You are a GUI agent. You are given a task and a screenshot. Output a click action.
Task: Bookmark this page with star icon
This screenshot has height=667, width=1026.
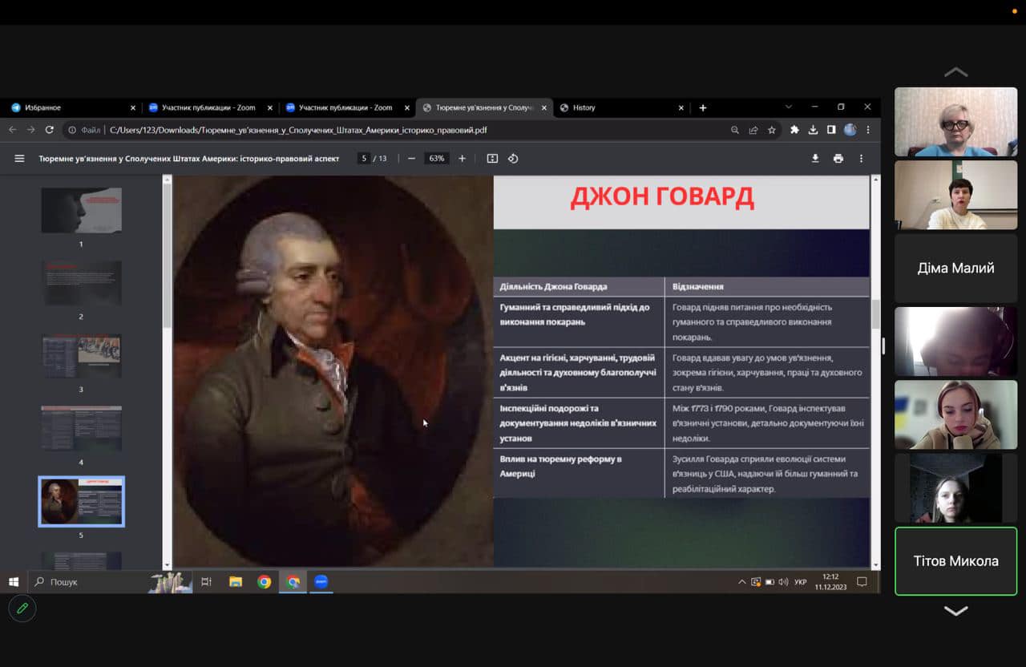pyautogui.click(x=772, y=130)
